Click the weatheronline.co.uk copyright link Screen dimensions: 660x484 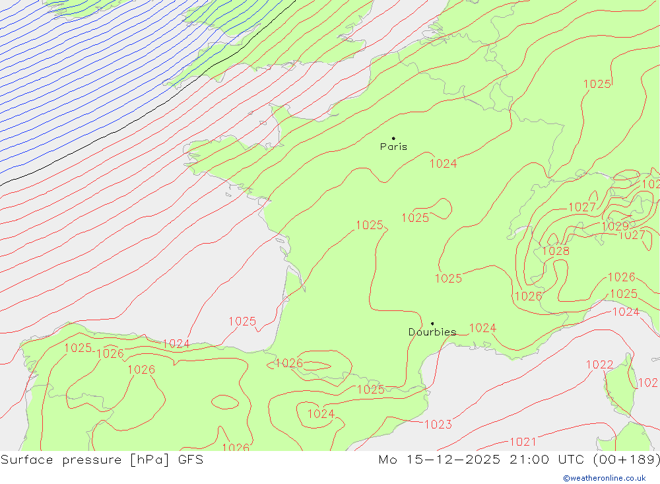click(x=605, y=478)
